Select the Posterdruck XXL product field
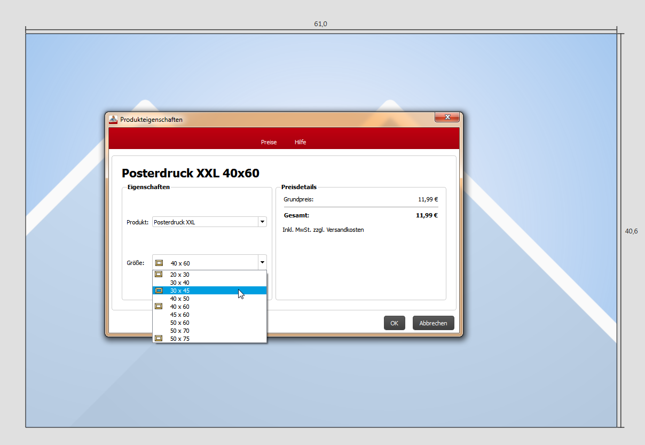This screenshot has width=645, height=445. click(x=209, y=222)
